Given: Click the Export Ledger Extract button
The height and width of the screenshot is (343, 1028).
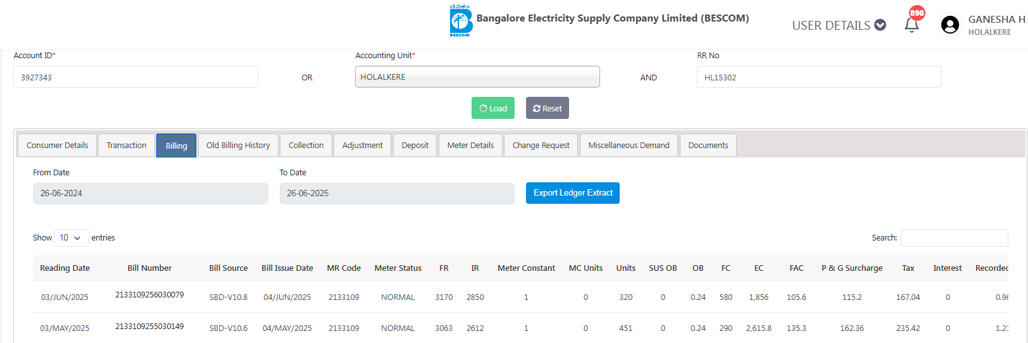Looking at the screenshot, I should pos(573,193).
